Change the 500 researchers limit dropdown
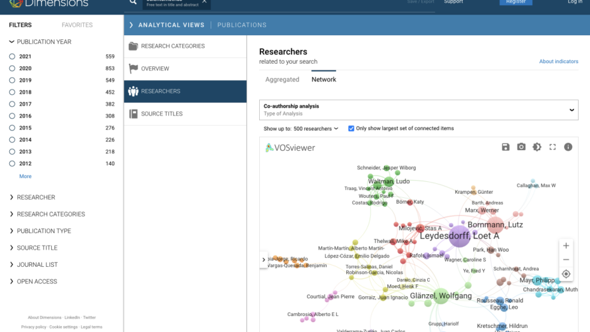Viewport: 590px width, 332px height. tap(316, 128)
